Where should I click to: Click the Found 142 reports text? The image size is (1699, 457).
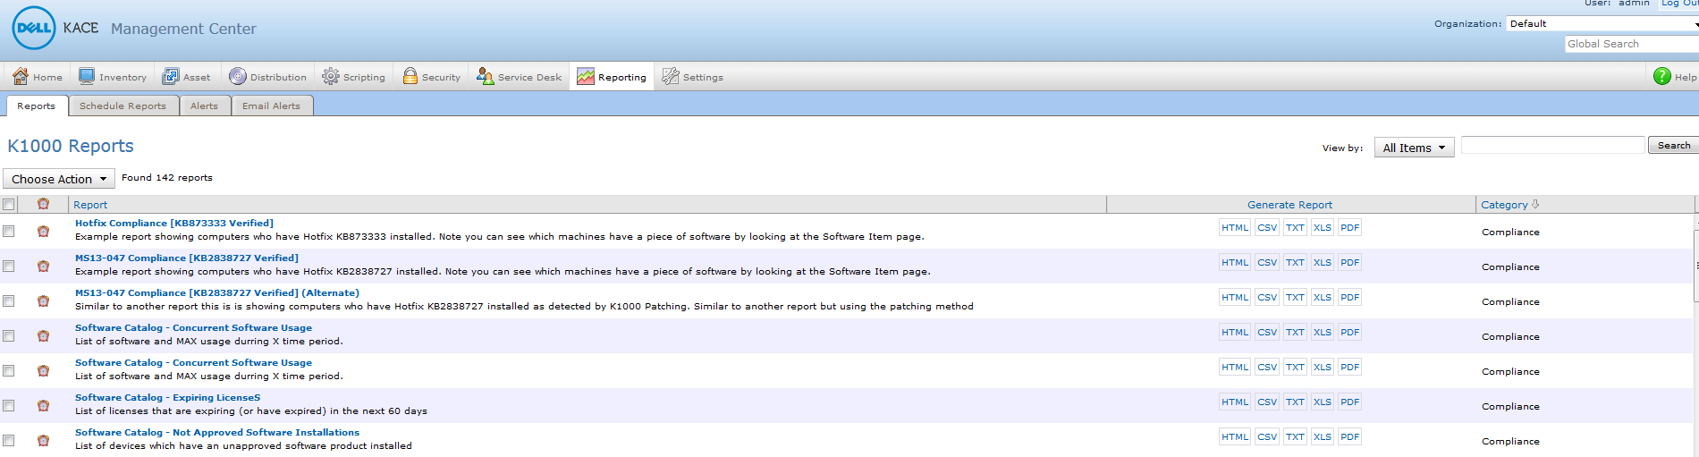[167, 177]
